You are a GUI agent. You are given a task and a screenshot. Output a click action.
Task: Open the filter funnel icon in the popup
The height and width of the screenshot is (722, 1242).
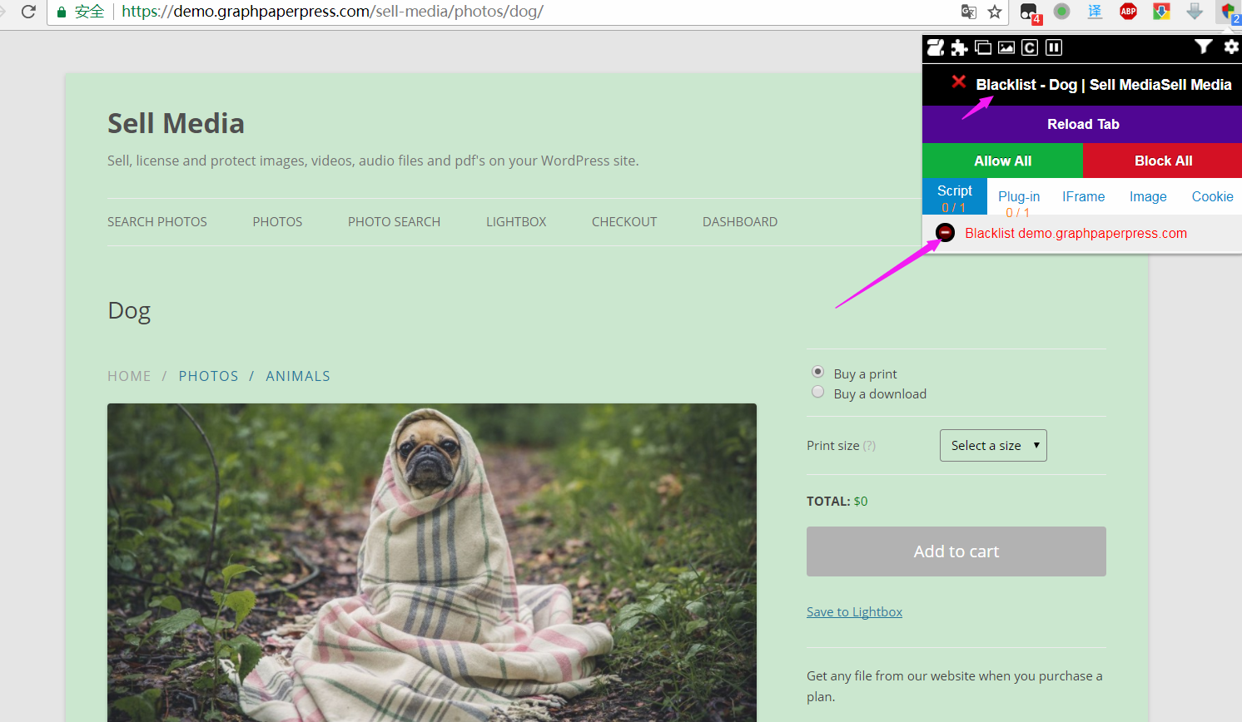(x=1204, y=47)
